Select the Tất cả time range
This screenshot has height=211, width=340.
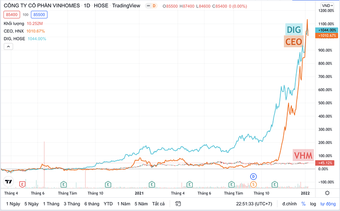pyautogui.click(x=158, y=204)
